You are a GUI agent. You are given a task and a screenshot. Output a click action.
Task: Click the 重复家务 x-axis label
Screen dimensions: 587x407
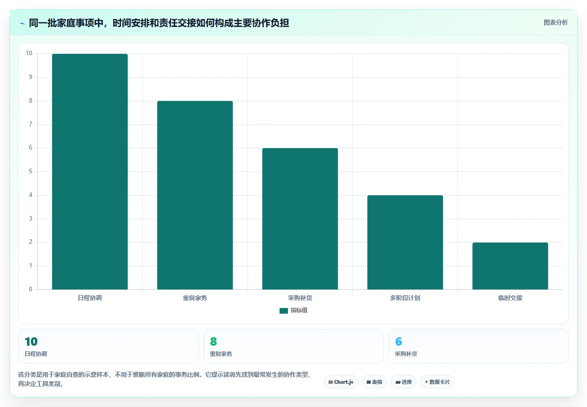tap(195, 298)
